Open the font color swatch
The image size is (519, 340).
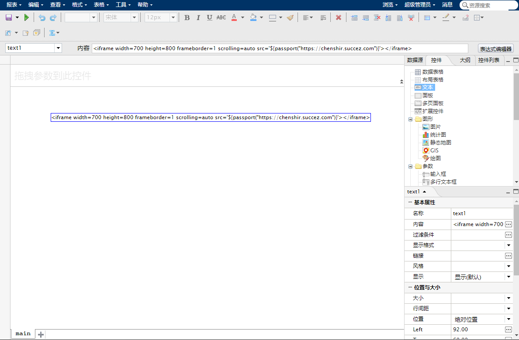235,17
